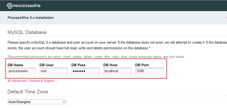227x108 pixels.
Task: Click the ProcessWire wordmark in the header
Action: (x=27, y=6)
